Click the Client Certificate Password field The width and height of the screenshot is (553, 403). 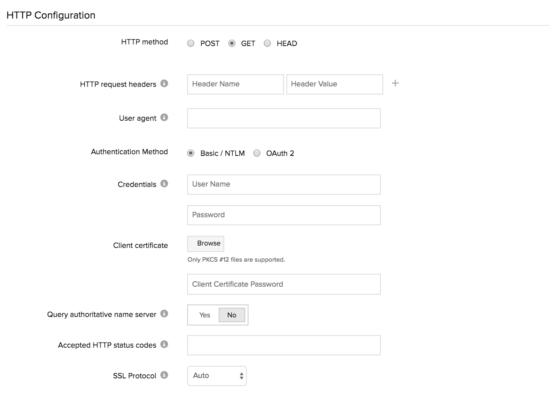click(284, 284)
